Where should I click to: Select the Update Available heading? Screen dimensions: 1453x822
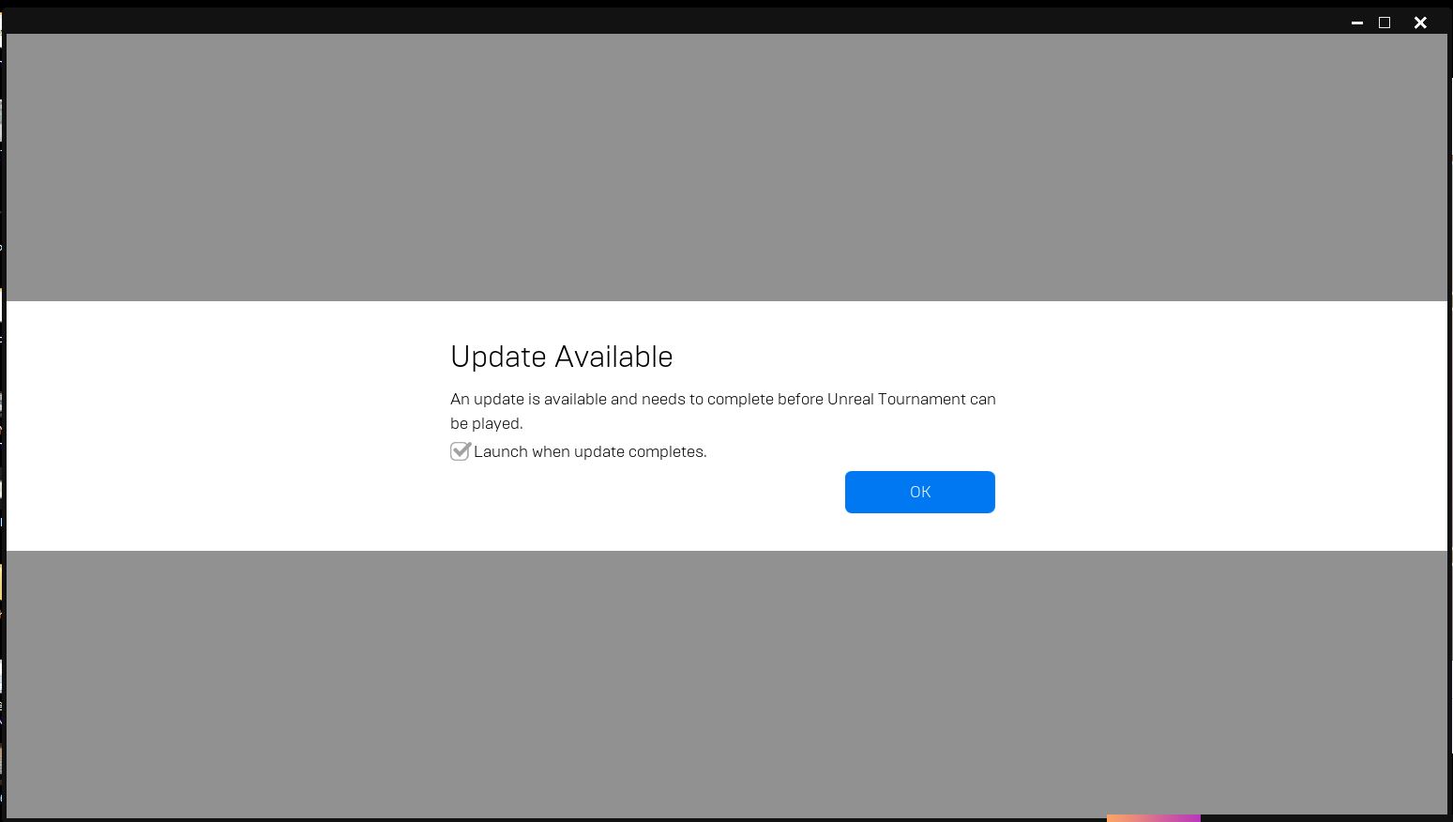coord(562,357)
